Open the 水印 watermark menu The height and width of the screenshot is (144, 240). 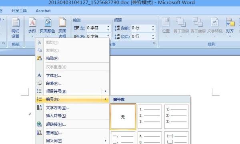32,27
